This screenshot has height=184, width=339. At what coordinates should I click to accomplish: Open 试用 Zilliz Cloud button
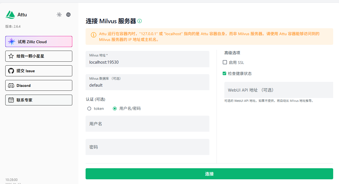coord(39,42)
